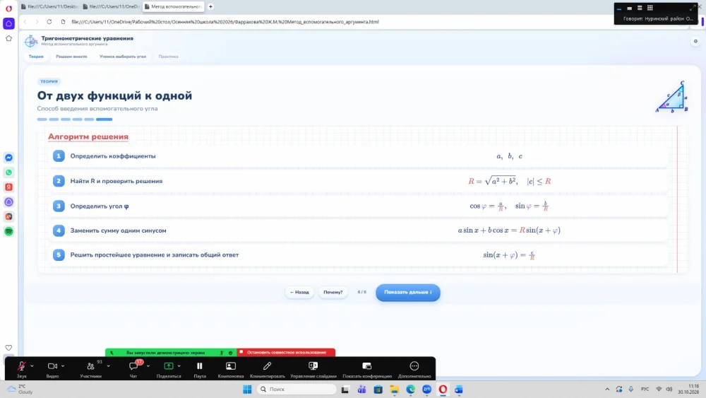
Task: Open WhatsApp in Opera sidebar
Action: [8, 172]
